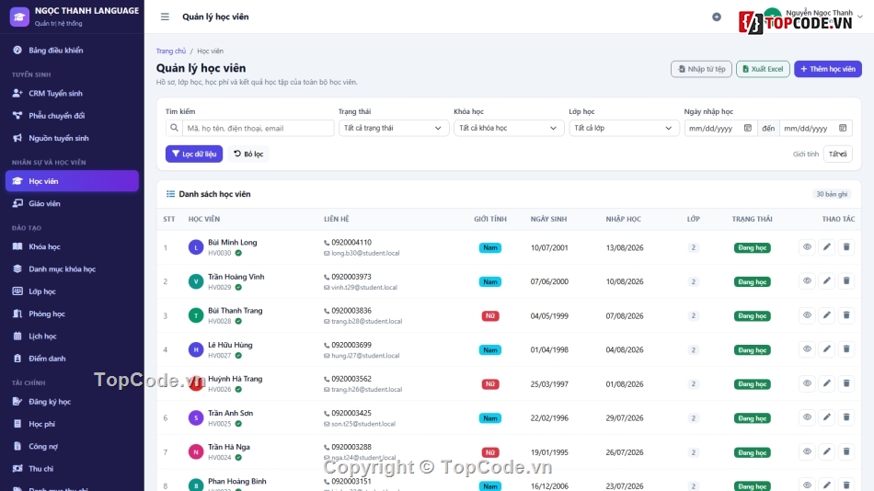Focus the student search text field

pyautogui.click(x=259, y=128)
